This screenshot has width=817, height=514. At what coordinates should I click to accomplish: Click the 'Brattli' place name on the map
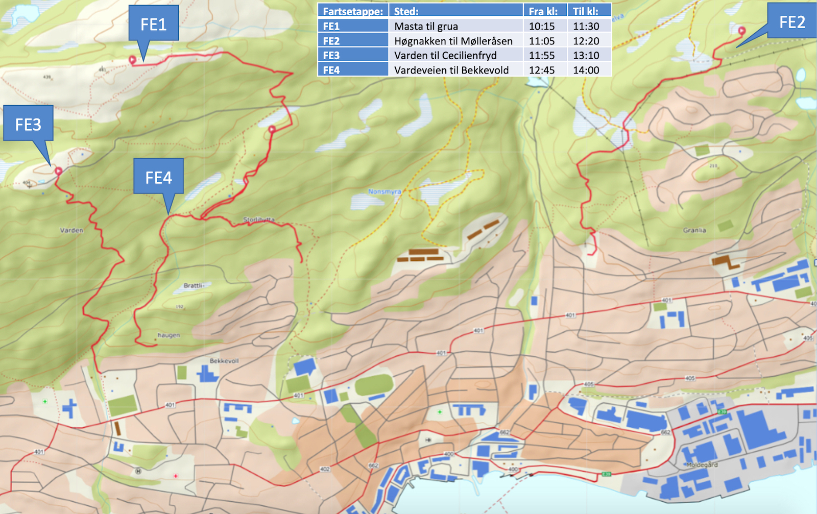click(194, 285)
